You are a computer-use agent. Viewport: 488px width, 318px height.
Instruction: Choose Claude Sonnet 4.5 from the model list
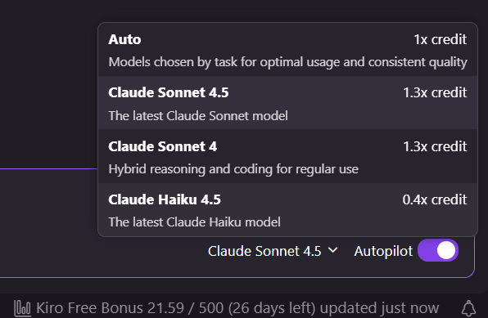pos(287,103)
